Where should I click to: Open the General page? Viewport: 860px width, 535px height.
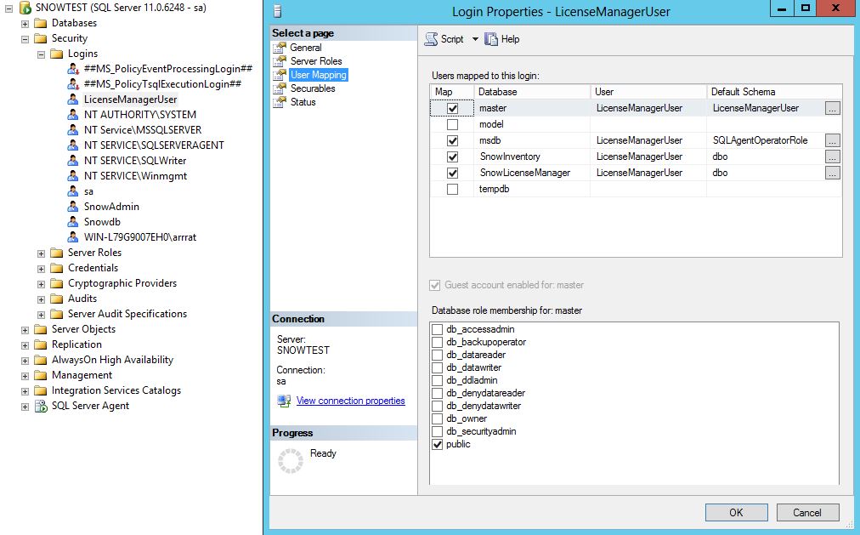pos(305,48)
